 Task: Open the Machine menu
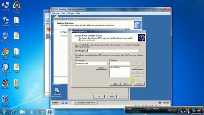click(56, 13)
